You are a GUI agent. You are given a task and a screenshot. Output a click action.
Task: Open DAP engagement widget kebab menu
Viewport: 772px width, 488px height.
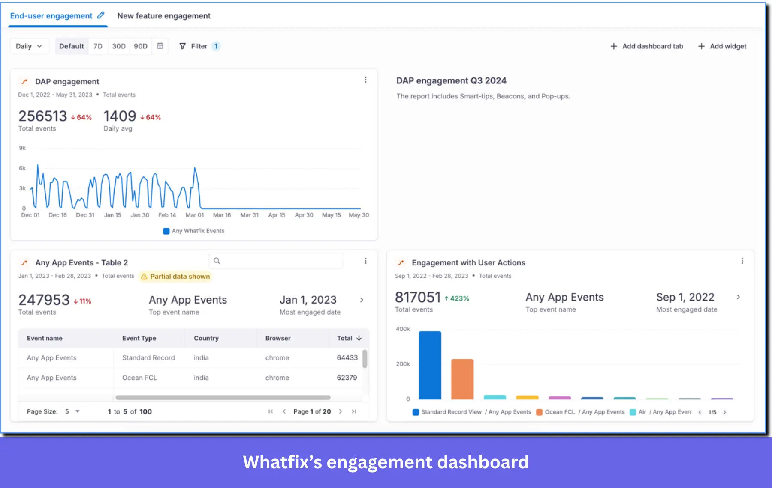tap(365, 80)
